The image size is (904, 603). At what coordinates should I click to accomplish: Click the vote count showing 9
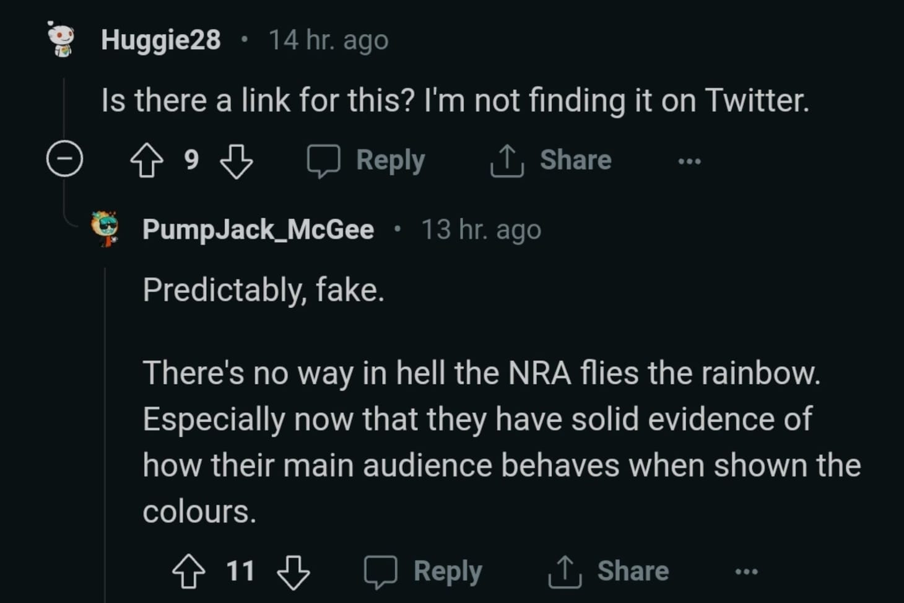click(191, 160)
